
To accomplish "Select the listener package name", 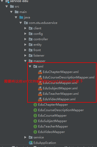I will pos(39,55).
